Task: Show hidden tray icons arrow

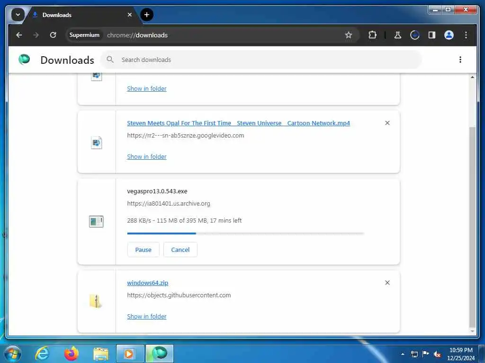Action: coord(403,354)
